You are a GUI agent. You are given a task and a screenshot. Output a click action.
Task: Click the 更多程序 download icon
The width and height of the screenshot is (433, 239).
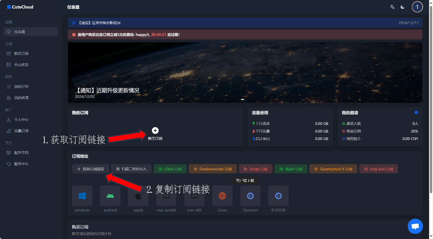tap(278, 196)
